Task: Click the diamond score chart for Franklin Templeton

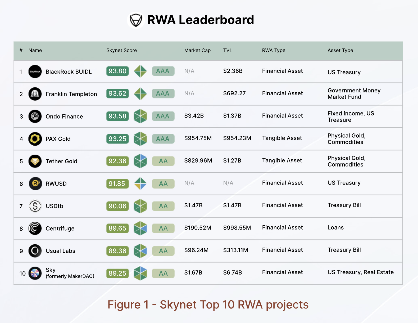Action: click(140, 94)
